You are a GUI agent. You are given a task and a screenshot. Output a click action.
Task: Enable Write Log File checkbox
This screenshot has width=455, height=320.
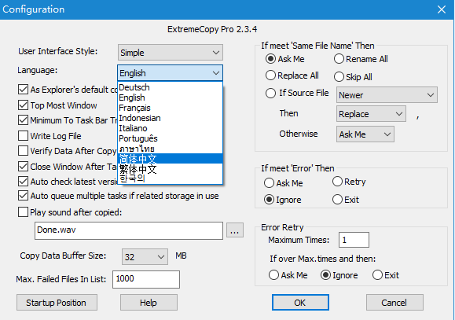click(x=23, y=136)
